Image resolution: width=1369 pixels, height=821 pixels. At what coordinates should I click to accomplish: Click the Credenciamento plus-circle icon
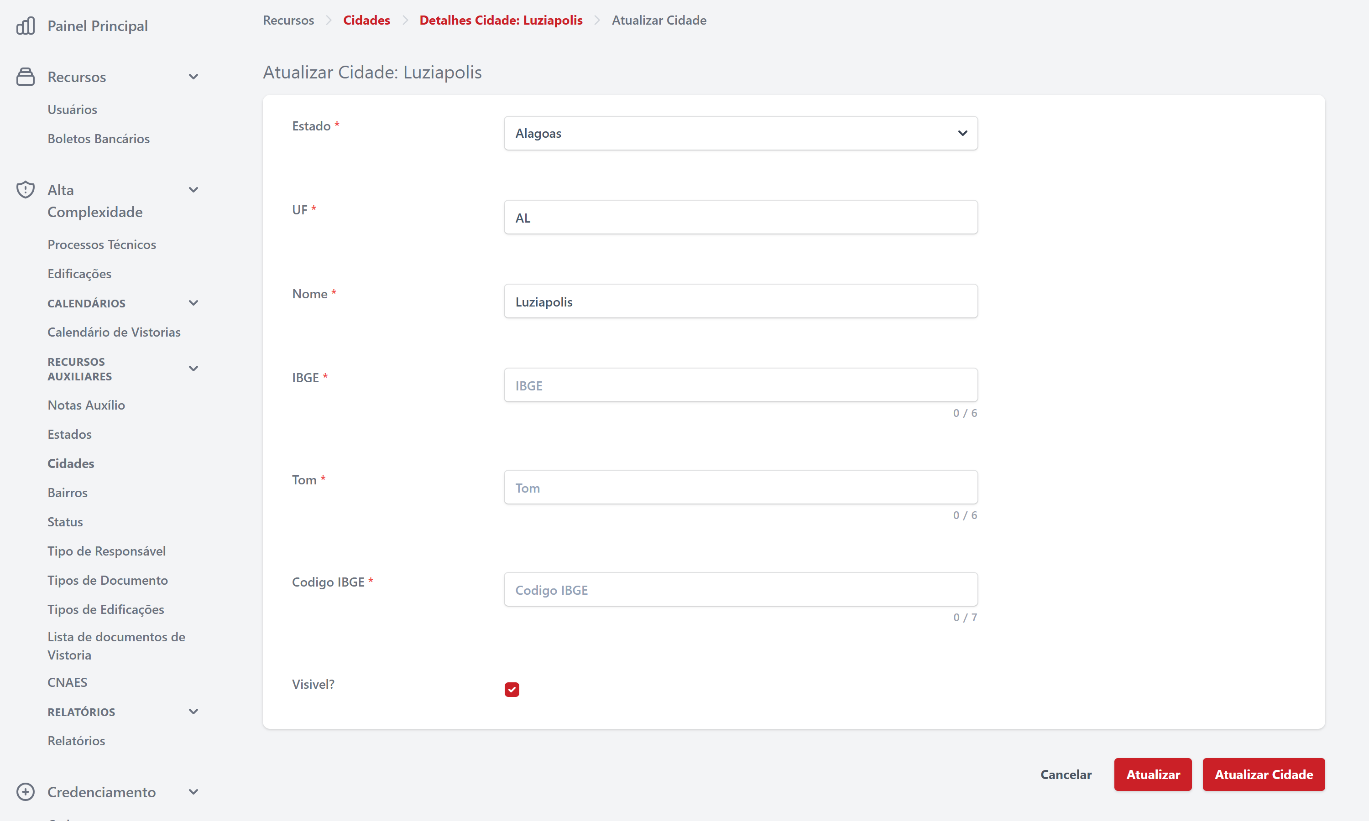coord(26,792)
